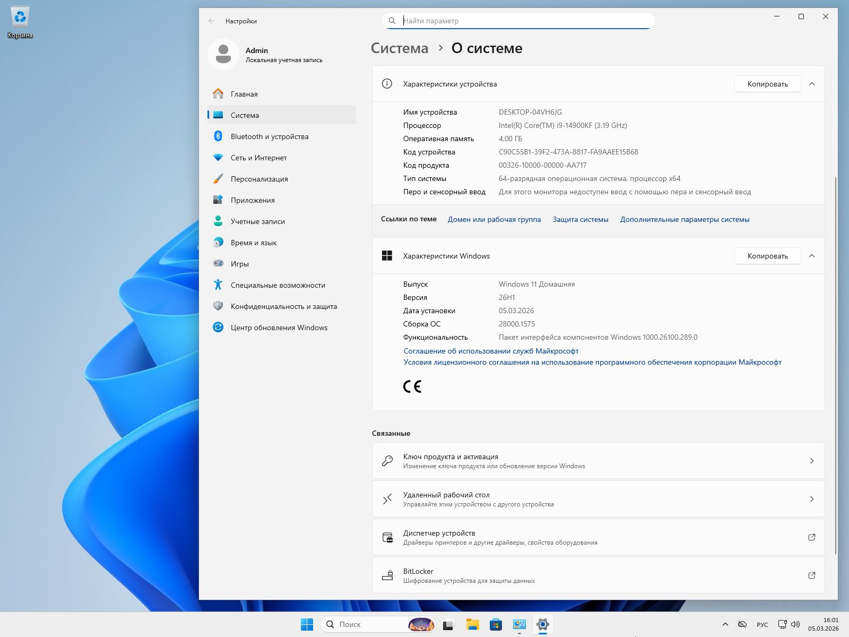Open Дополнительные параметры системы
The width and height of the screenshot is (849, 637).
[x=685, y=219]
